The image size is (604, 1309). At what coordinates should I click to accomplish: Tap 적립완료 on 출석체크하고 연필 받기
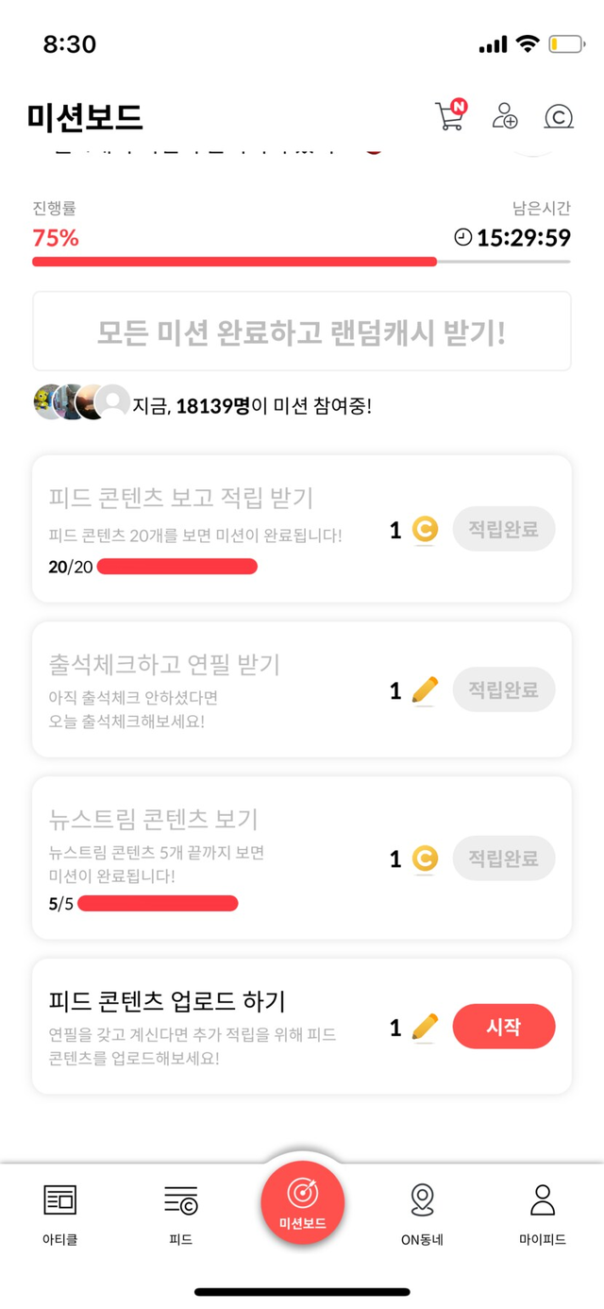[x=504, y=690]
